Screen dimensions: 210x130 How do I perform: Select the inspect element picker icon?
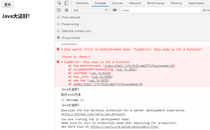pos(59,3)
